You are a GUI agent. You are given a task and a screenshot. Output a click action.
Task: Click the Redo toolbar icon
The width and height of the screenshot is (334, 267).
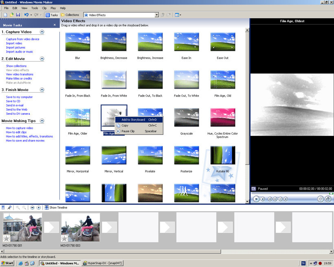pyautogui.click(x=36, y=15)
